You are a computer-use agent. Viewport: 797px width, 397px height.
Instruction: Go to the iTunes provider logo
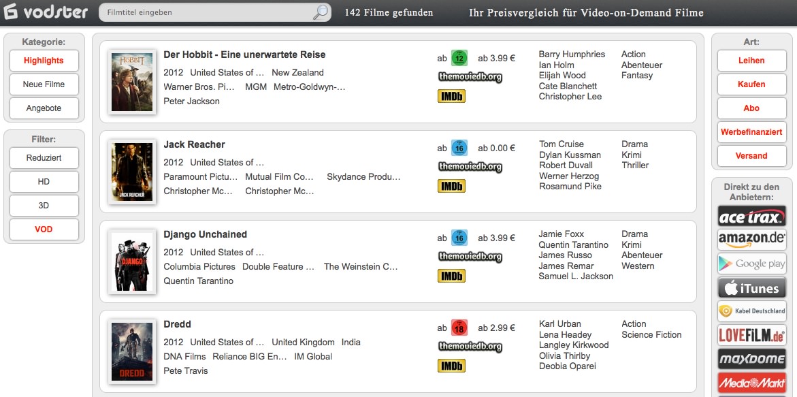(752, 288)
